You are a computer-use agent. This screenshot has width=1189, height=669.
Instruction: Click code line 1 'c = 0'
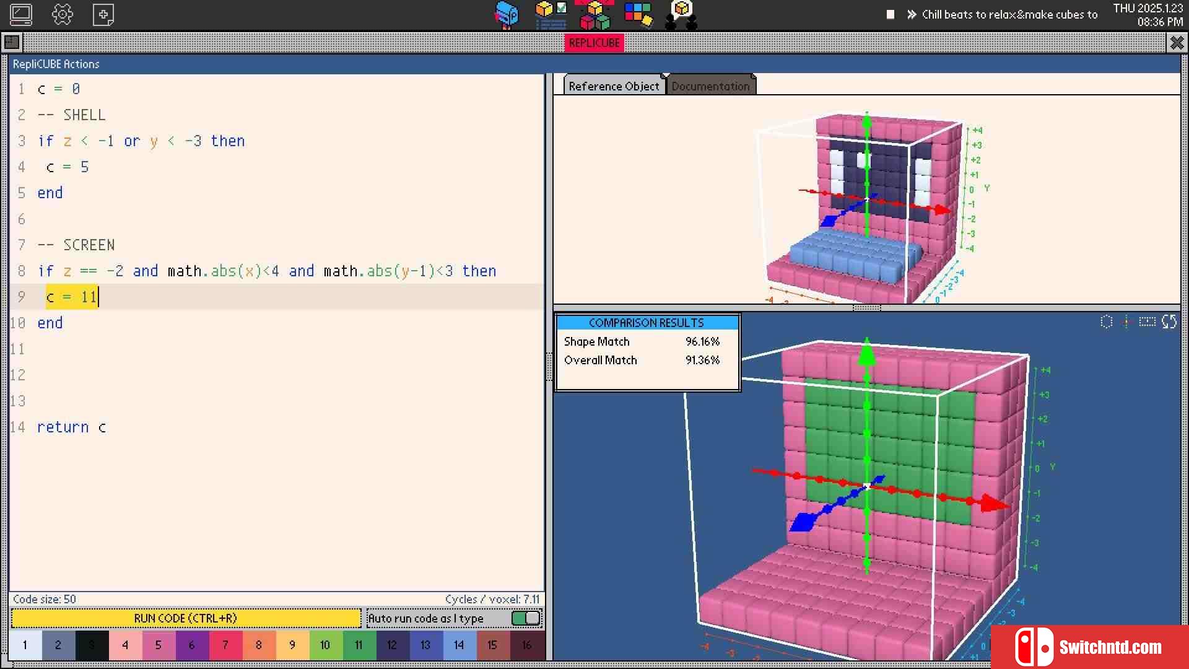click(x=59, y=89)
